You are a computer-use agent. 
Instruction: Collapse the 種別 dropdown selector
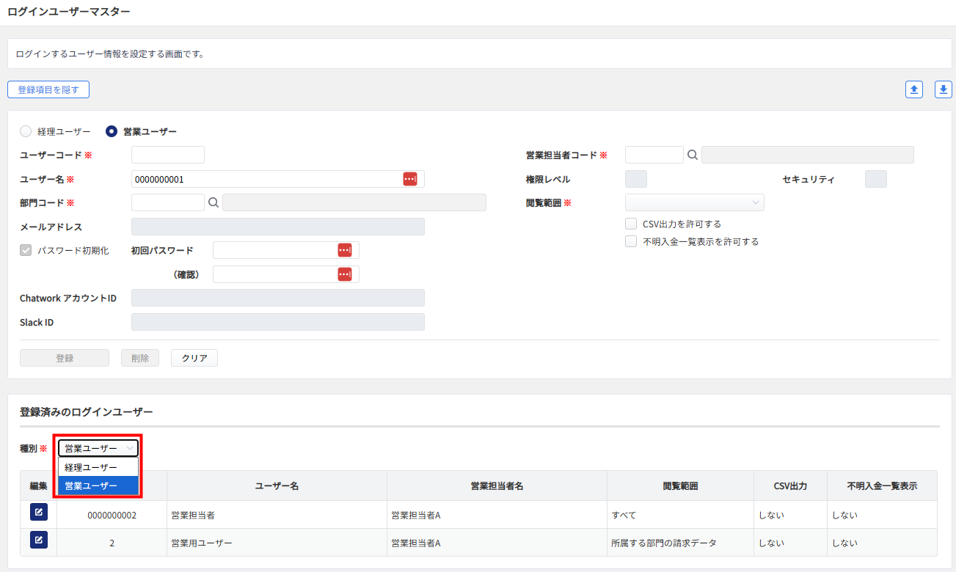click(98, 448)
